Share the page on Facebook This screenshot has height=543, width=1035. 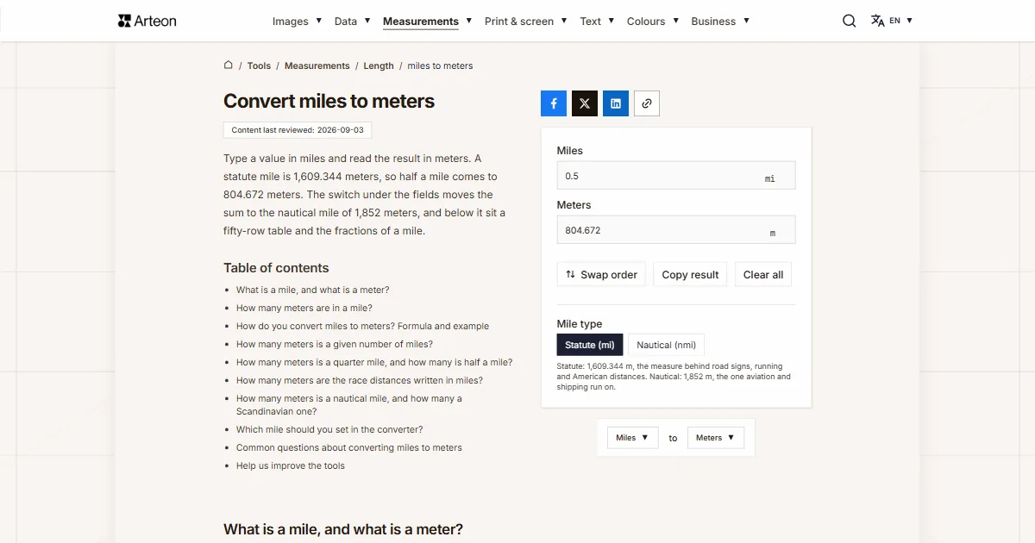(554, 103)
